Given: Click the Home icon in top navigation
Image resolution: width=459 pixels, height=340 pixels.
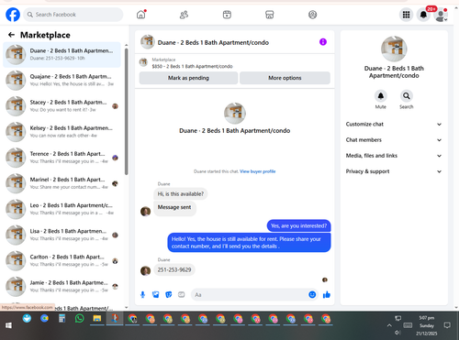Looking at the screenshot, I should click(141, 15).
